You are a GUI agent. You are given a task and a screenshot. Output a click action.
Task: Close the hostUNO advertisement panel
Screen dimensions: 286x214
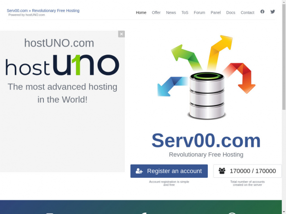coord(122,34)
